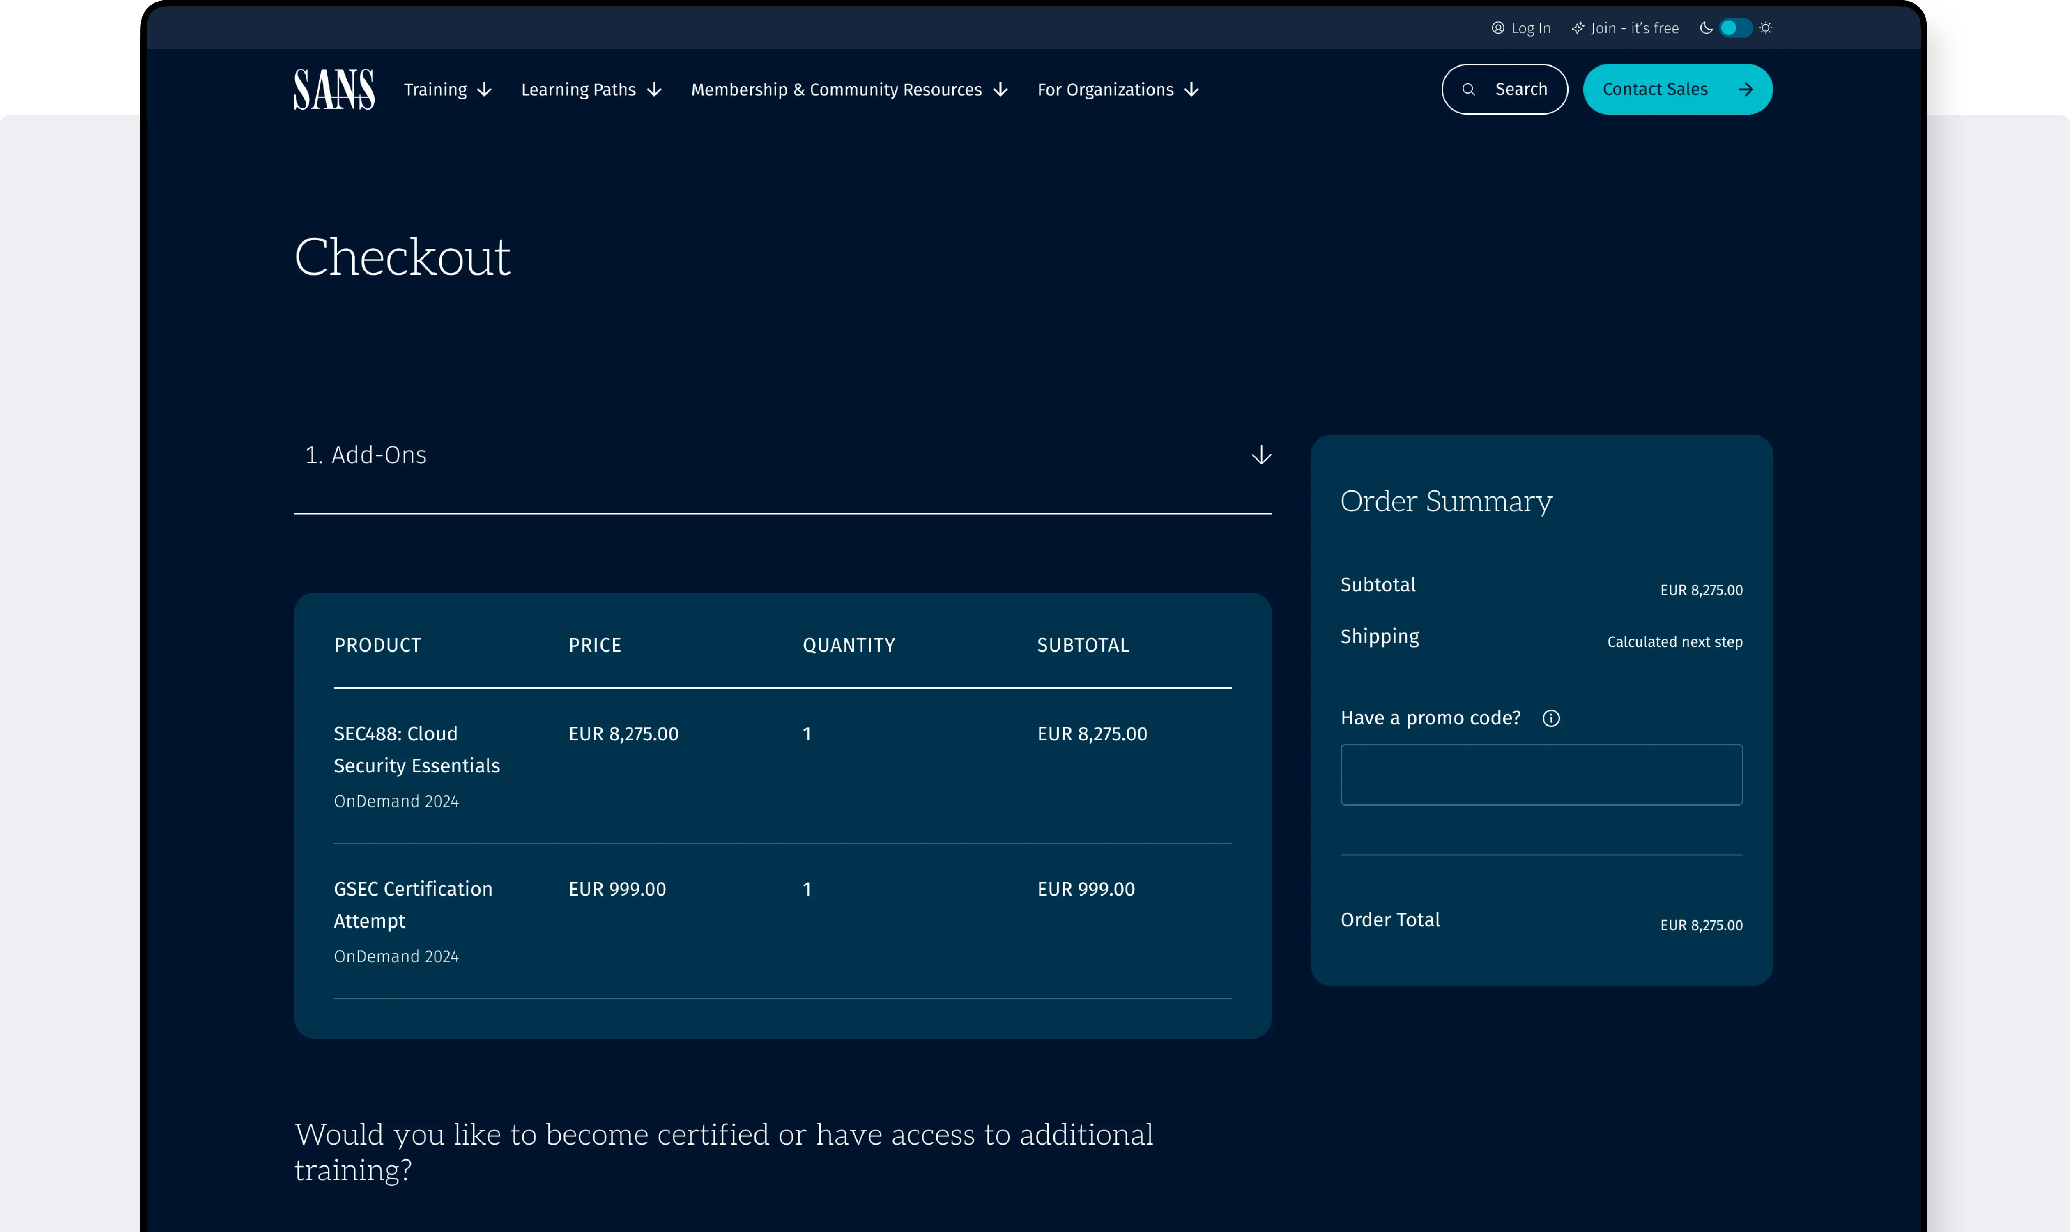This screenshot has width=2070, height=1232.
Task: Click OnDemand 2024 under SEC488
Action: pyautogui.click(x=396, y=801)
